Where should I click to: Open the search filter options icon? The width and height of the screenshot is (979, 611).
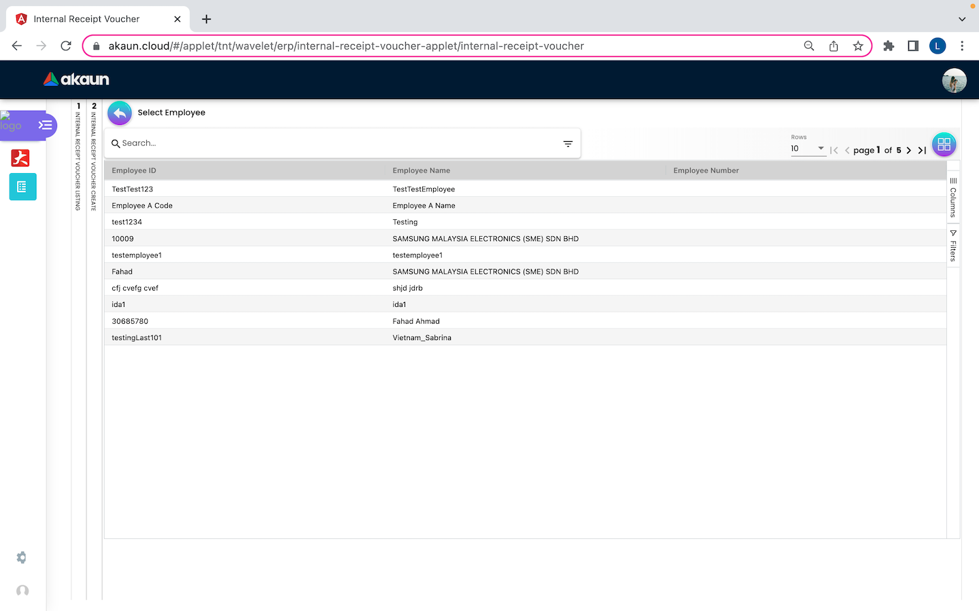[568, 143]
